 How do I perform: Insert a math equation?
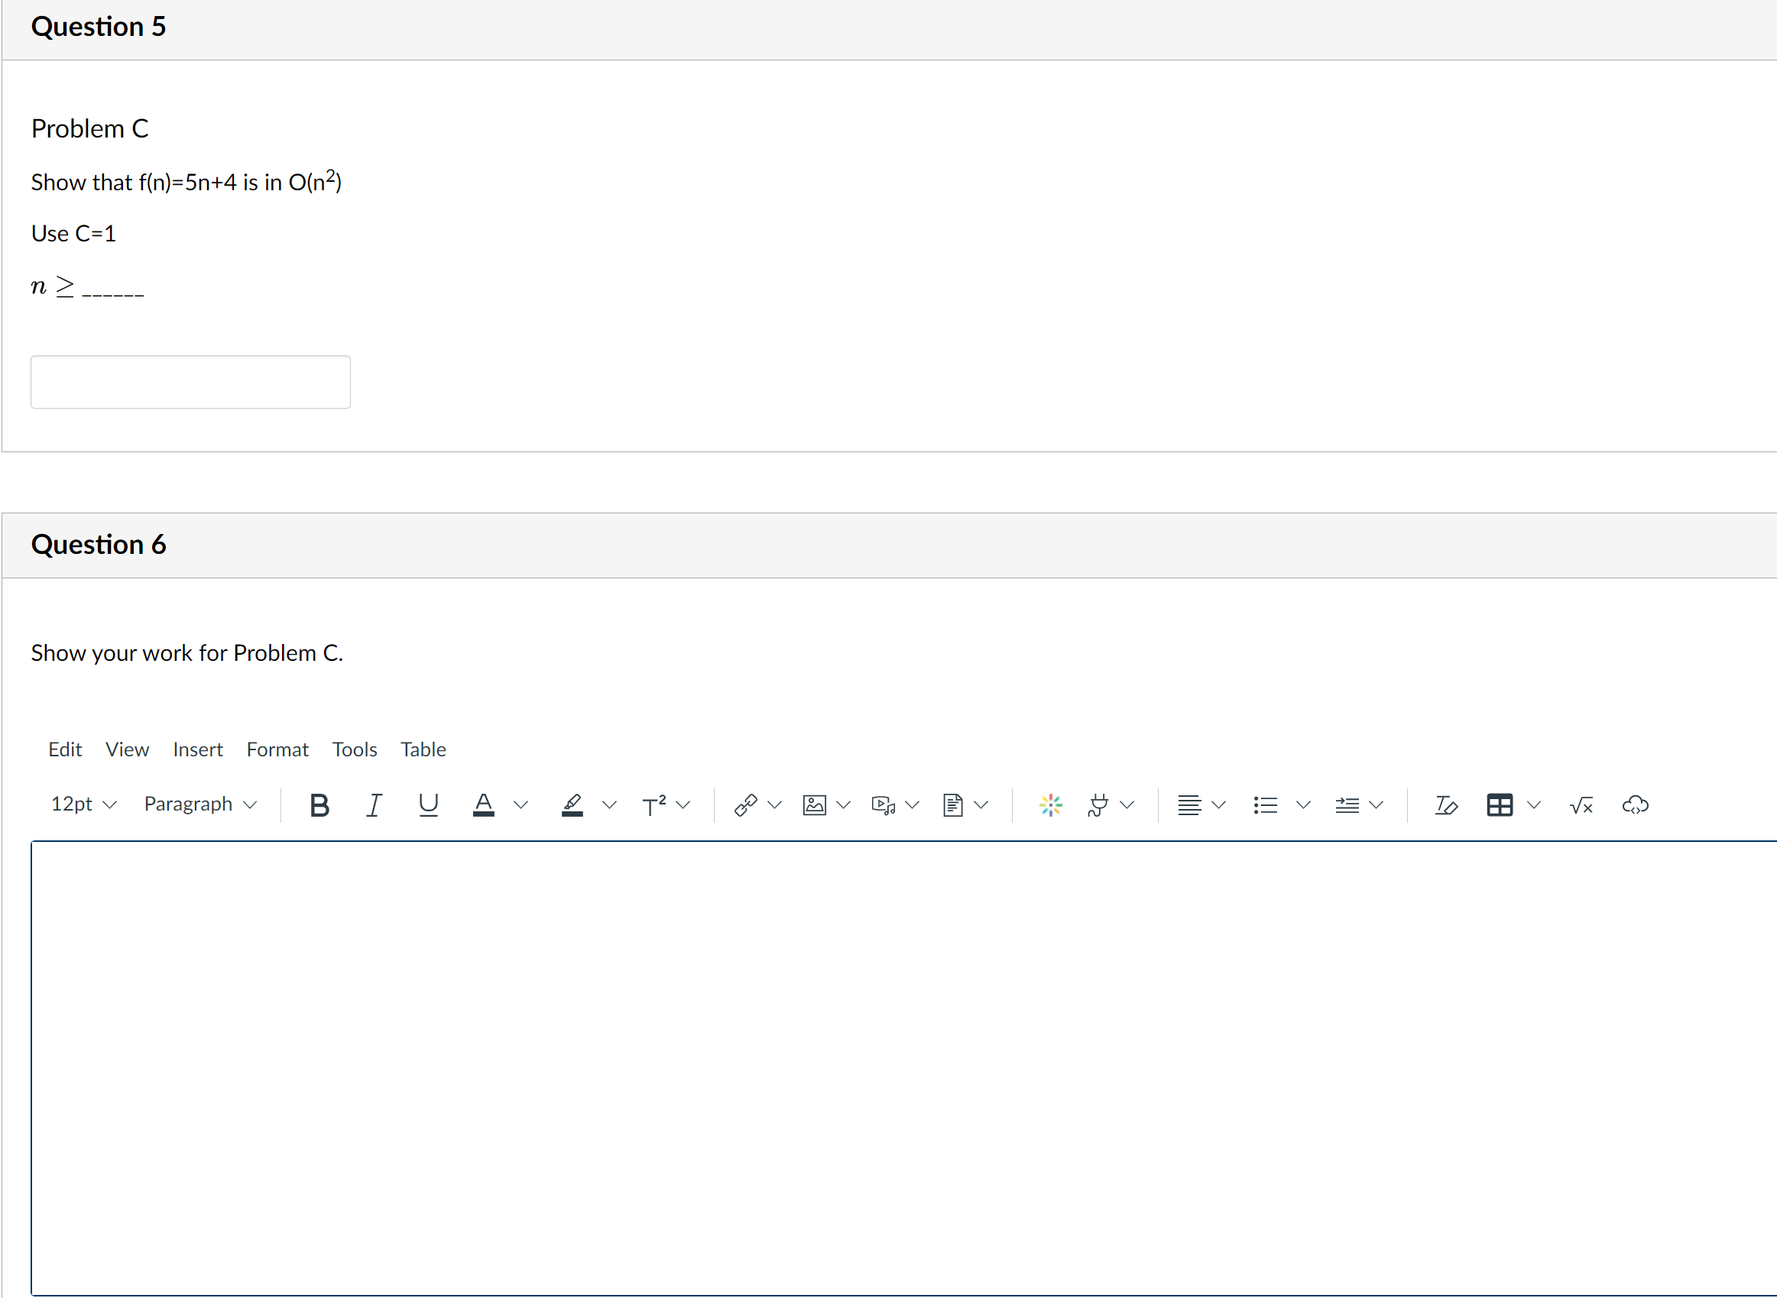pos(1581,804)
